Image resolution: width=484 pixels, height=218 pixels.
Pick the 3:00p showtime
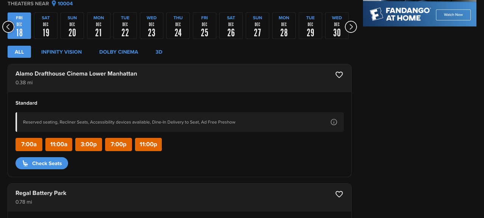(88, 144)
